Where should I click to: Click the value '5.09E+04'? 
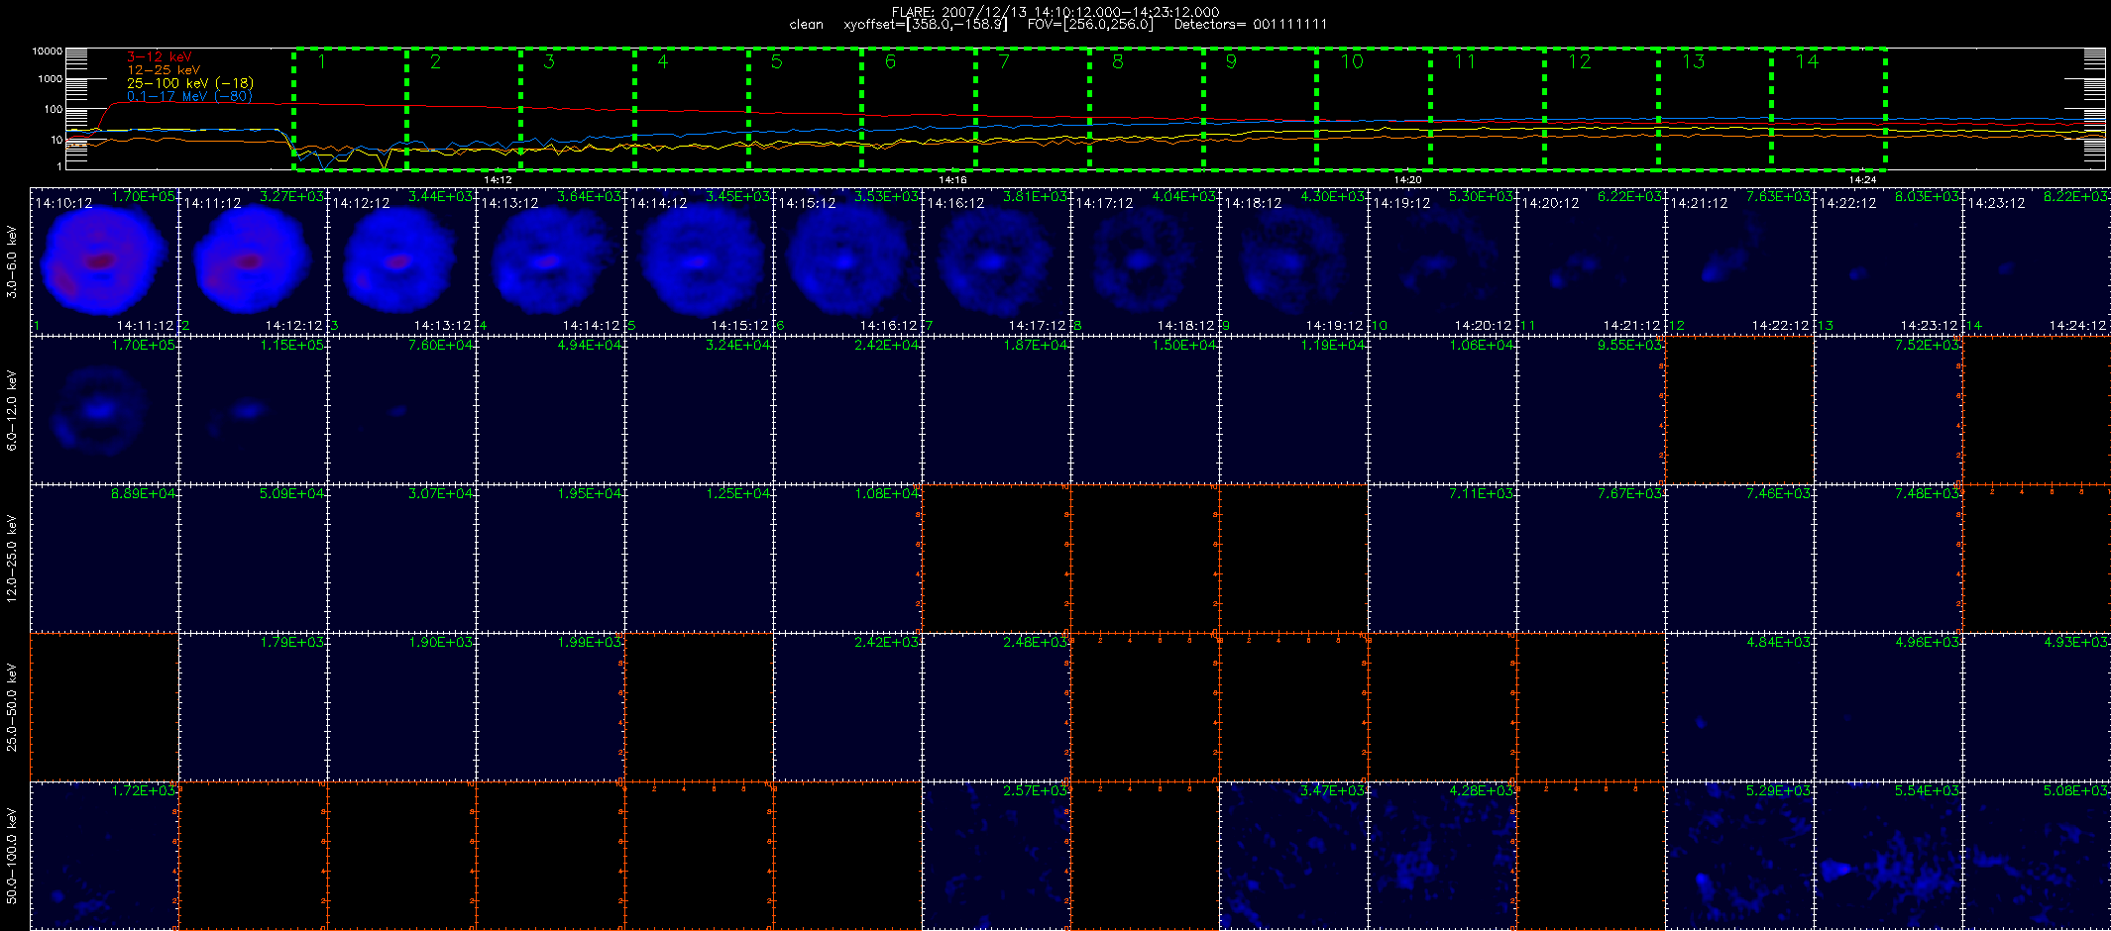(291, 494)
